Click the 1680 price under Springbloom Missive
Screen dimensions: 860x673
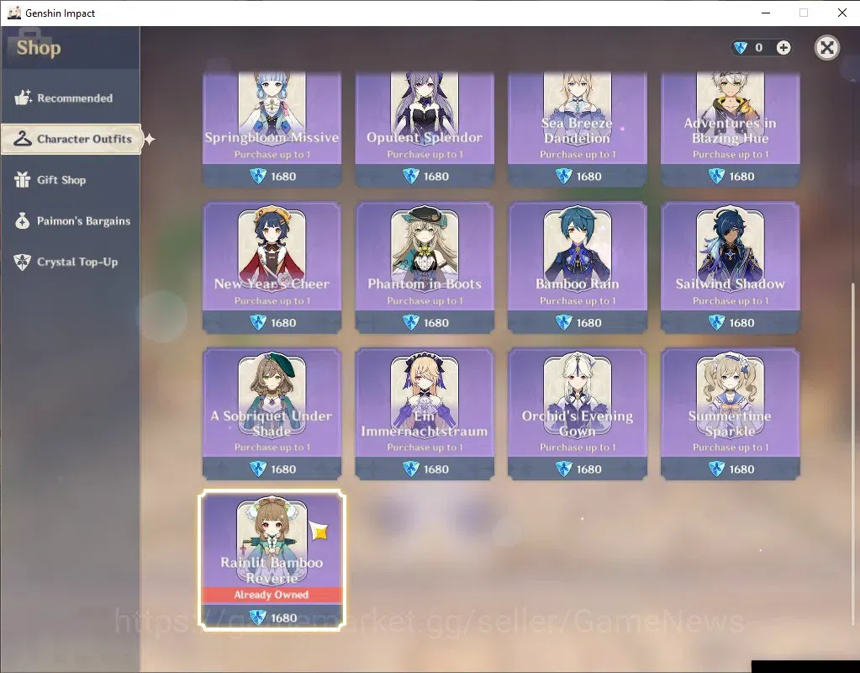pyautogui.click(x=283, y=176)
